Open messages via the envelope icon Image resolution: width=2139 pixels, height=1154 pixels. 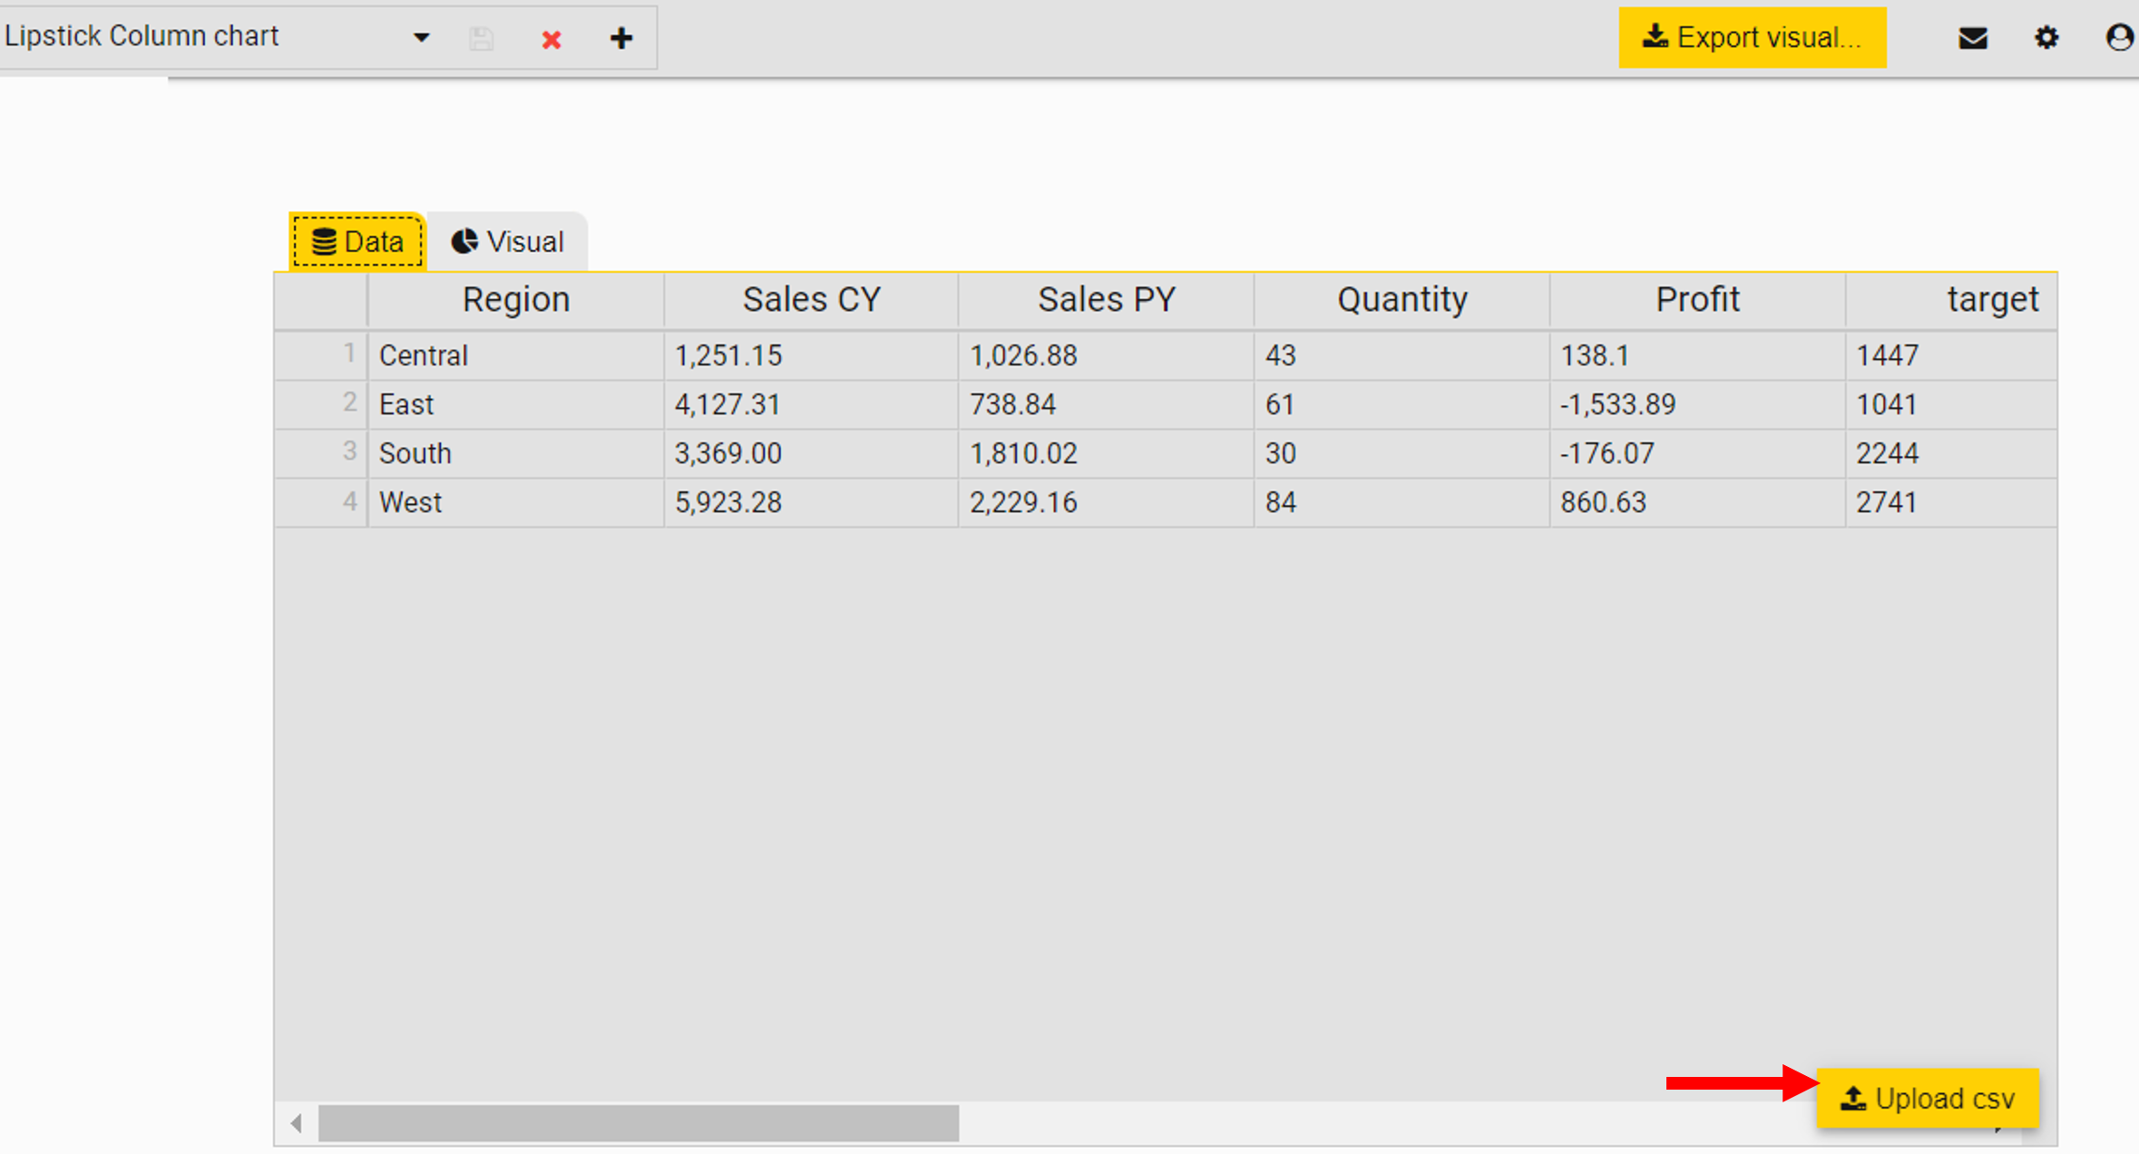tap(1973, 38)
